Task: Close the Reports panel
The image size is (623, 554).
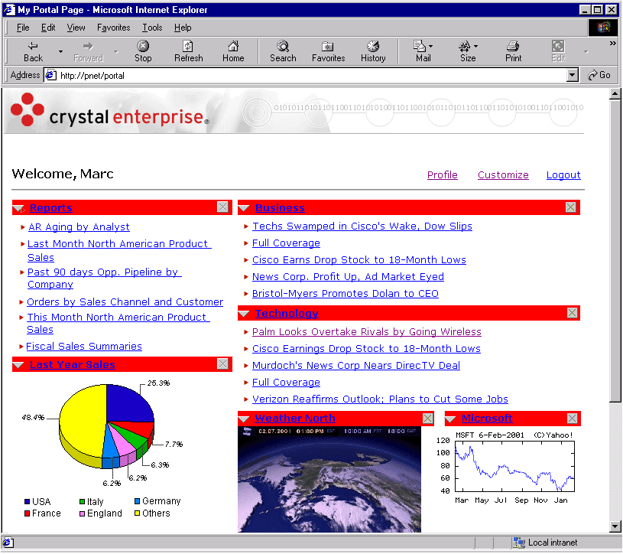Action: coord(223,207)
